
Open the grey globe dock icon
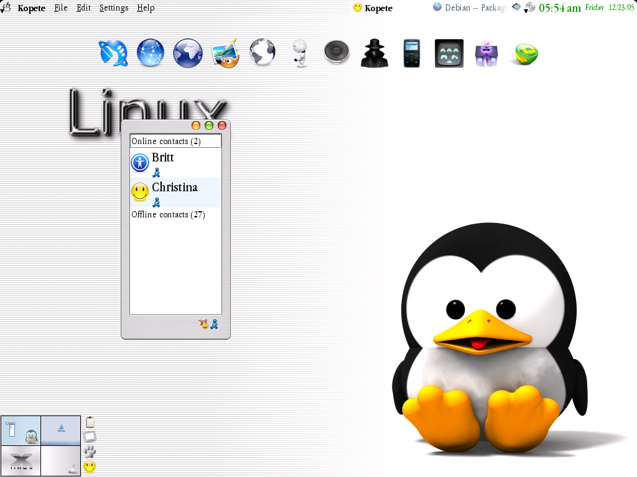tap(263, 52)
